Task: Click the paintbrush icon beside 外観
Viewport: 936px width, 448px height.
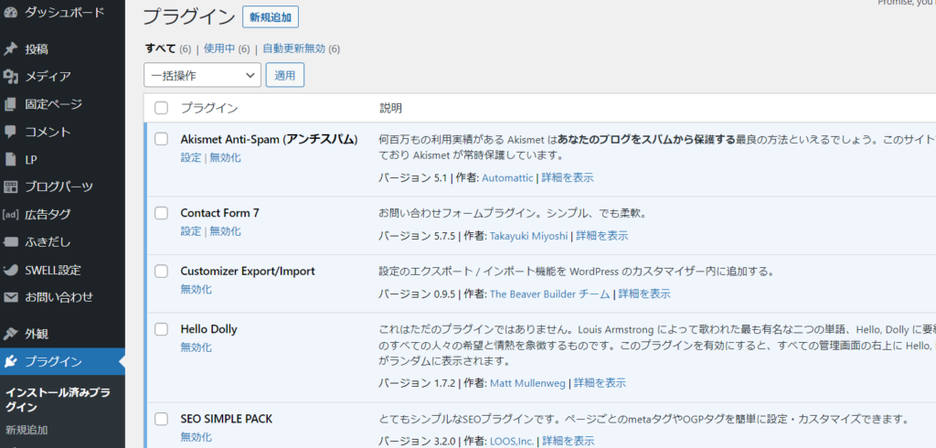Action: click(10, 334)
